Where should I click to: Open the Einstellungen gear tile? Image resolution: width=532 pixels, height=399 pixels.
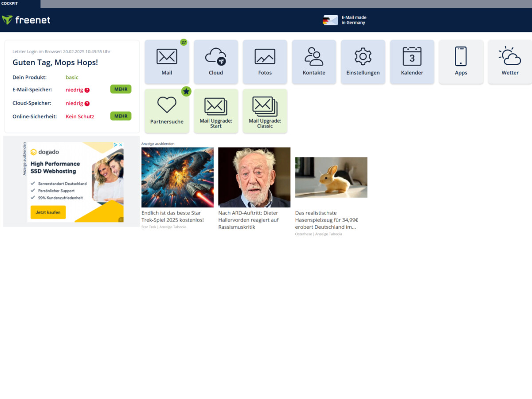tap(363, 62)
